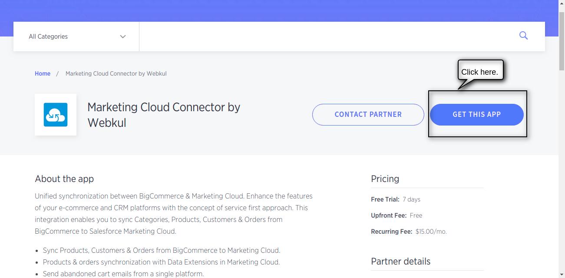Image resolution: width=565 pixels, height=278 pixels.
Task: Go to Home via breadcrumb
Action: 43,73
